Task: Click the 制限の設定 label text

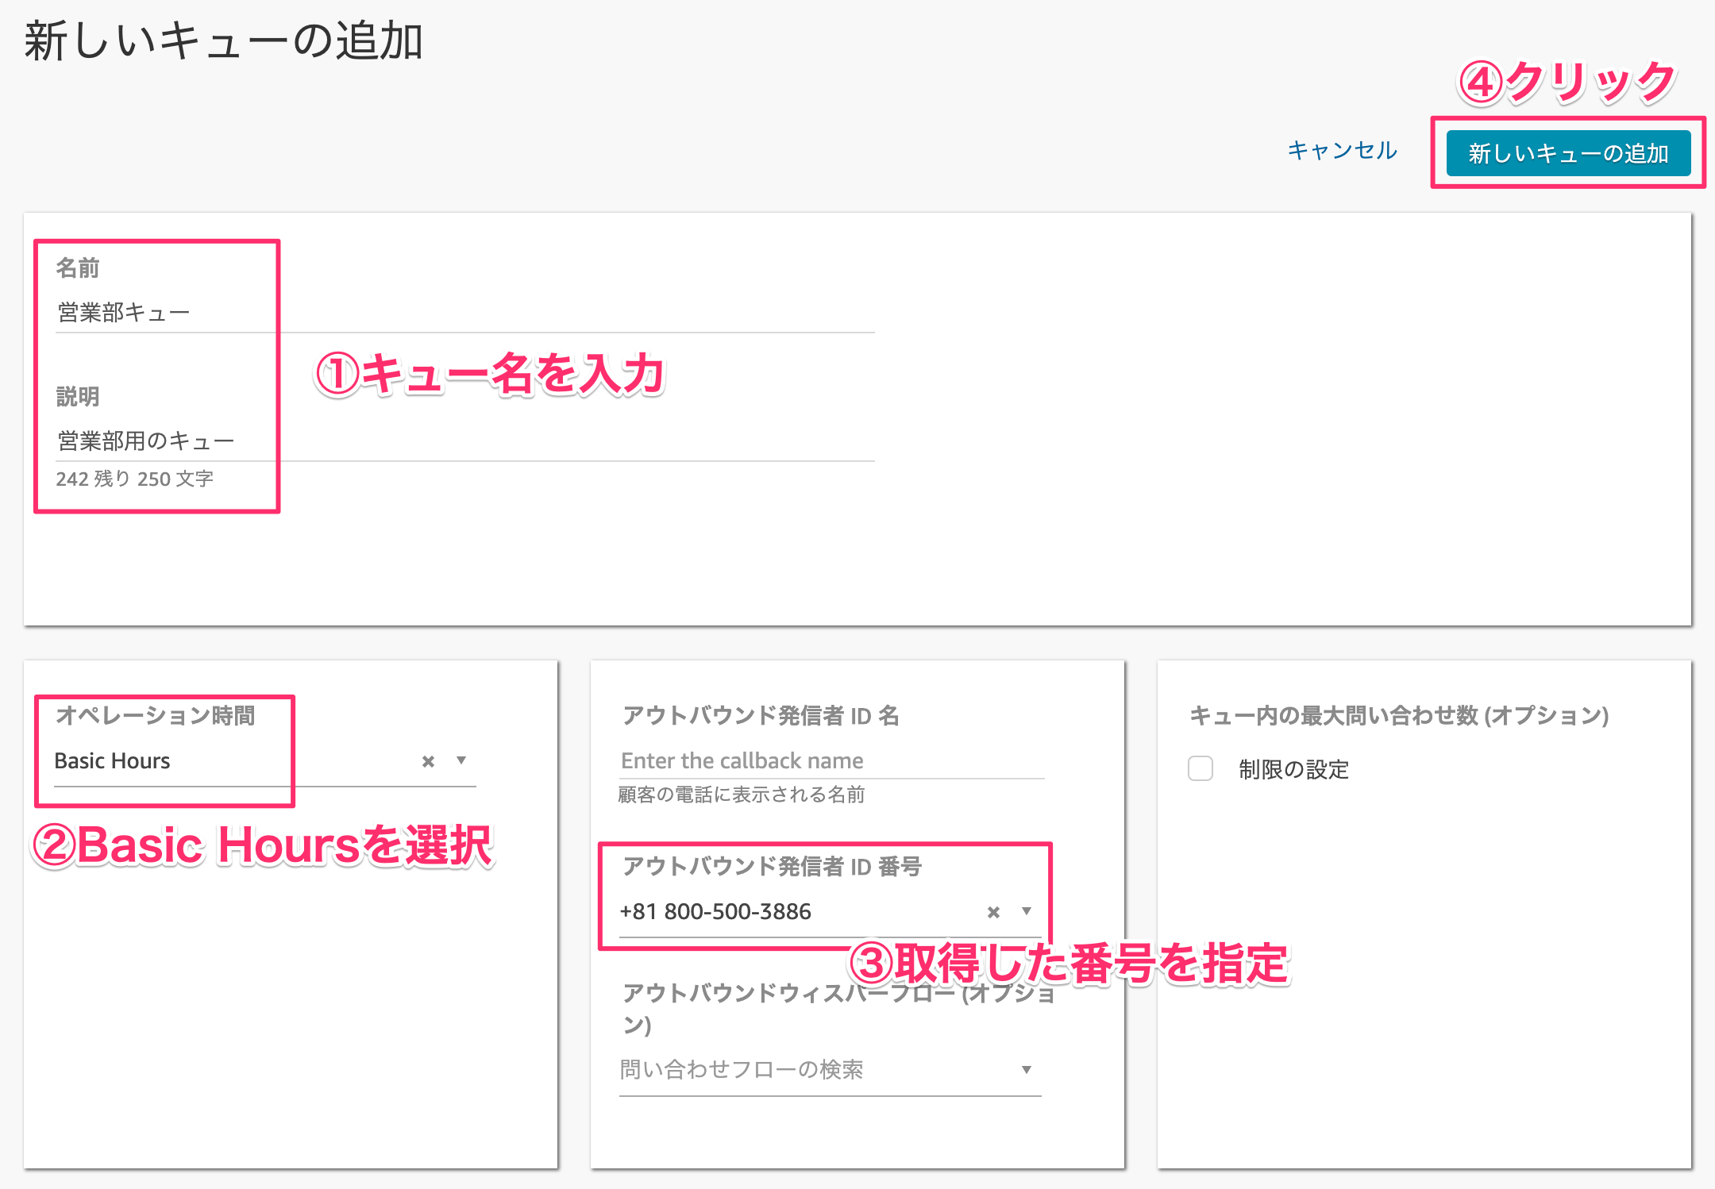Action: pos(1293,769)
